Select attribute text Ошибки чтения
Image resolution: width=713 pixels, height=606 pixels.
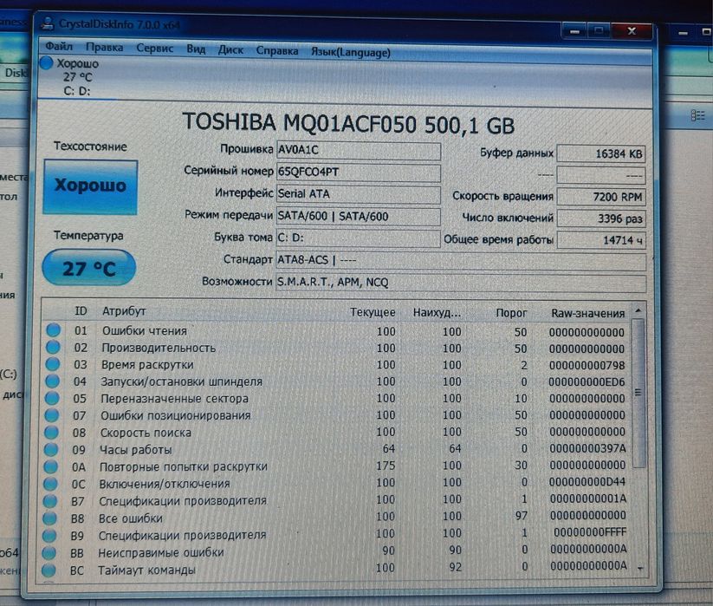point(144,331)
